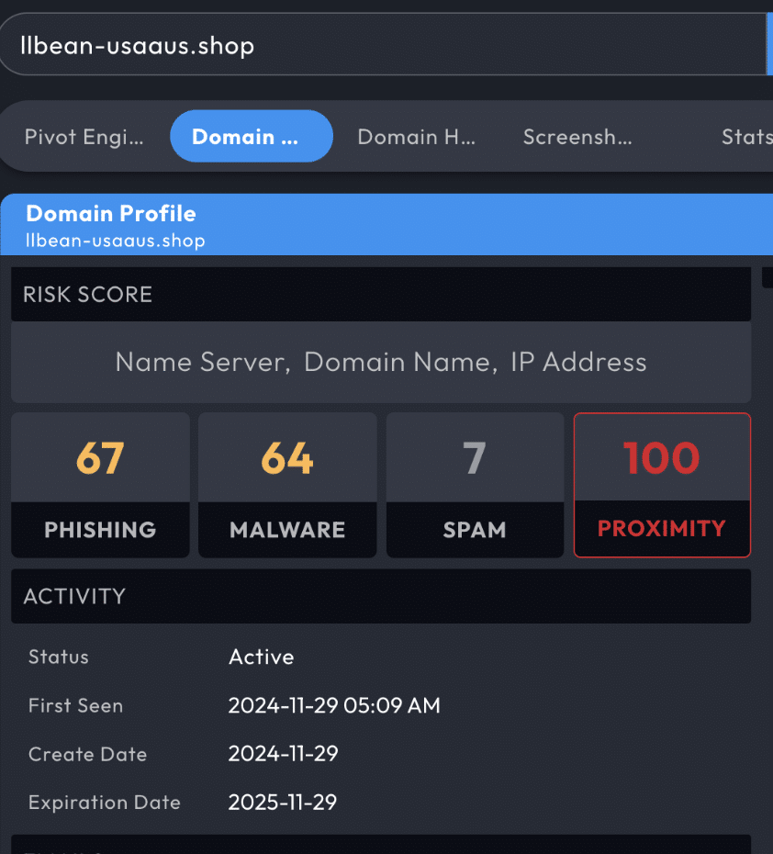Select the active Domain Profile tab
The image size is (773, 854).
click(x=252, y=136)
